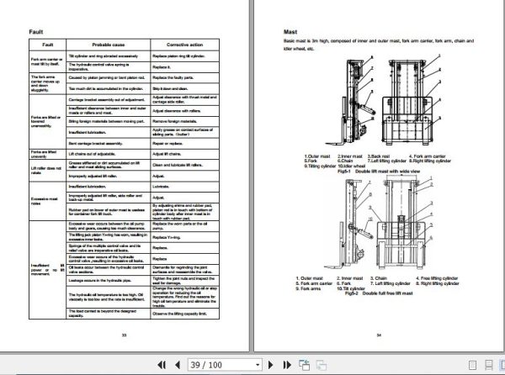Click the 'Fault' section heading
The width and height of the screenshot is (505, 375).
click(35, 32)
